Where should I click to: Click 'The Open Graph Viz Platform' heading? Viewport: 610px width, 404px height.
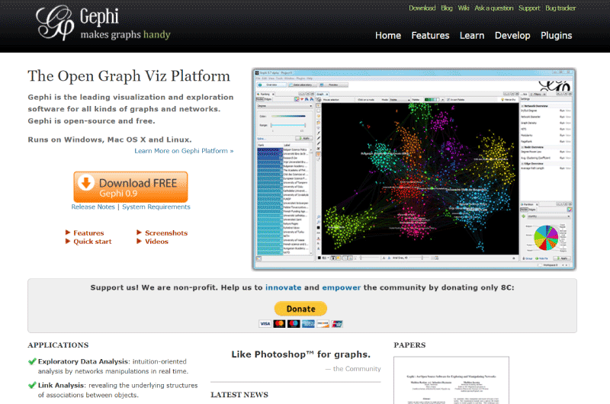point(129,76)
